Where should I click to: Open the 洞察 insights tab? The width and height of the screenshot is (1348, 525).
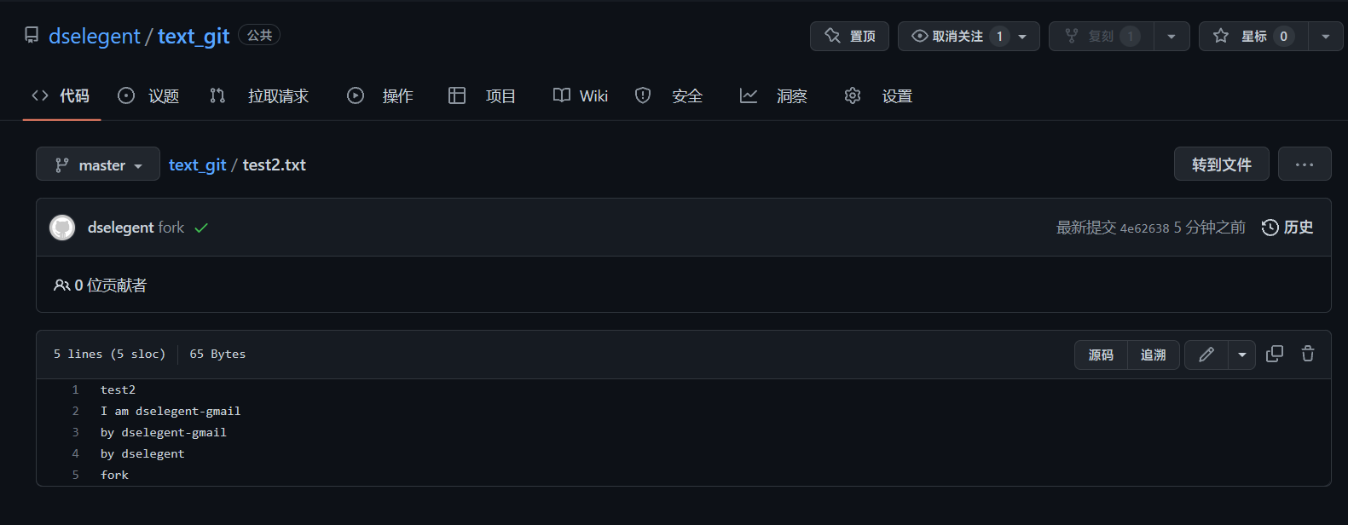773,95
